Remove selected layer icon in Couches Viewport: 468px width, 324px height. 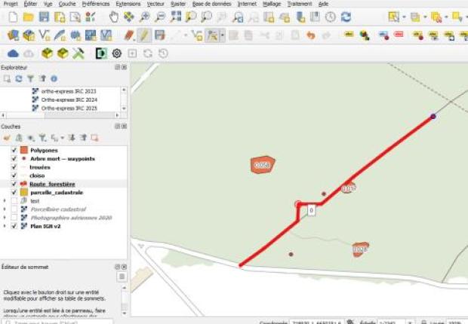tap(94, 138)
